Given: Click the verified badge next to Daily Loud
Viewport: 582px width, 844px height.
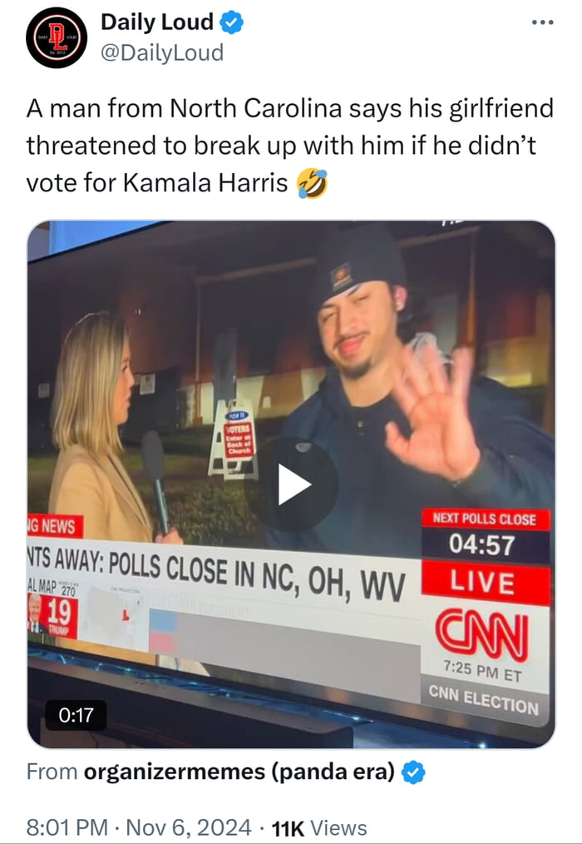Looking at the screenshot, I should tap(232, 22).
